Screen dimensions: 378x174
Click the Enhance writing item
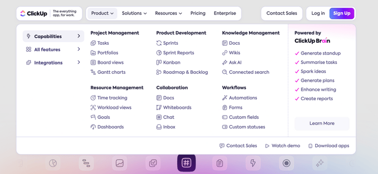tap(315, 89)
